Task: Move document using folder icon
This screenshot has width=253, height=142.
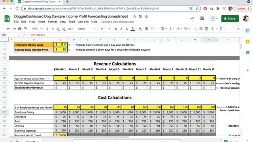Action: (140, 17)
